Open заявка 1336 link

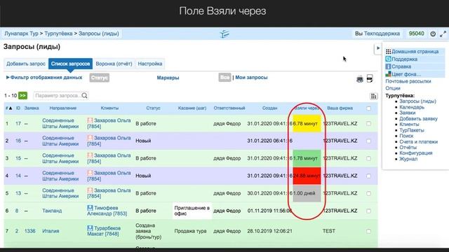pyautogui.click(x=30, y=231)
